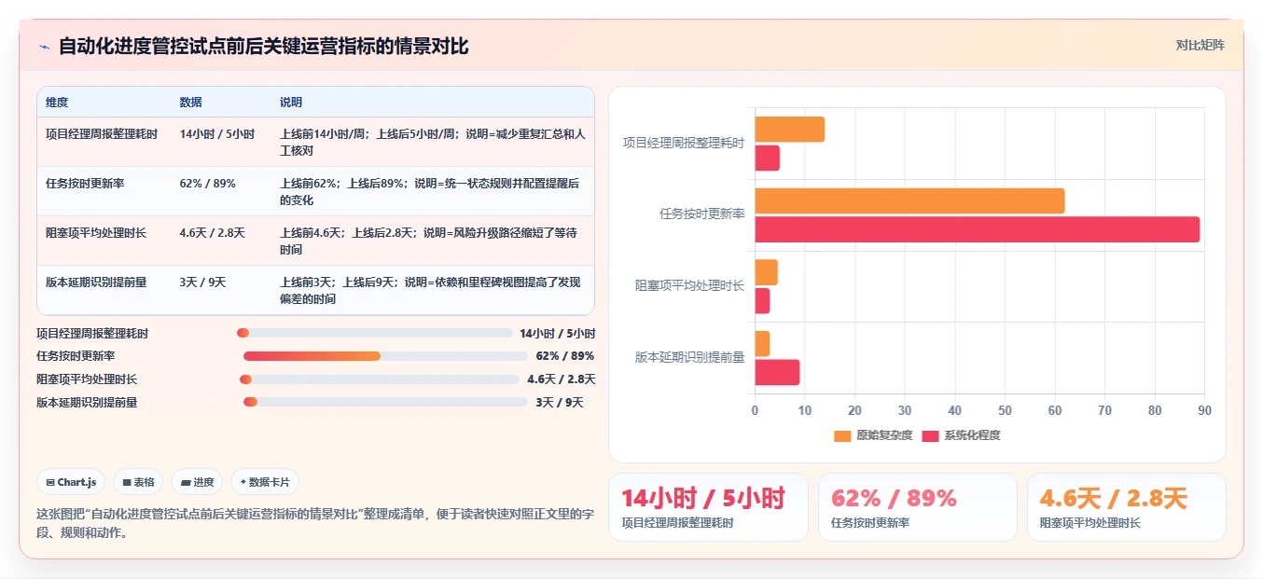
Task: Click the 进度 chip
Action: click(x=197, y=482)
